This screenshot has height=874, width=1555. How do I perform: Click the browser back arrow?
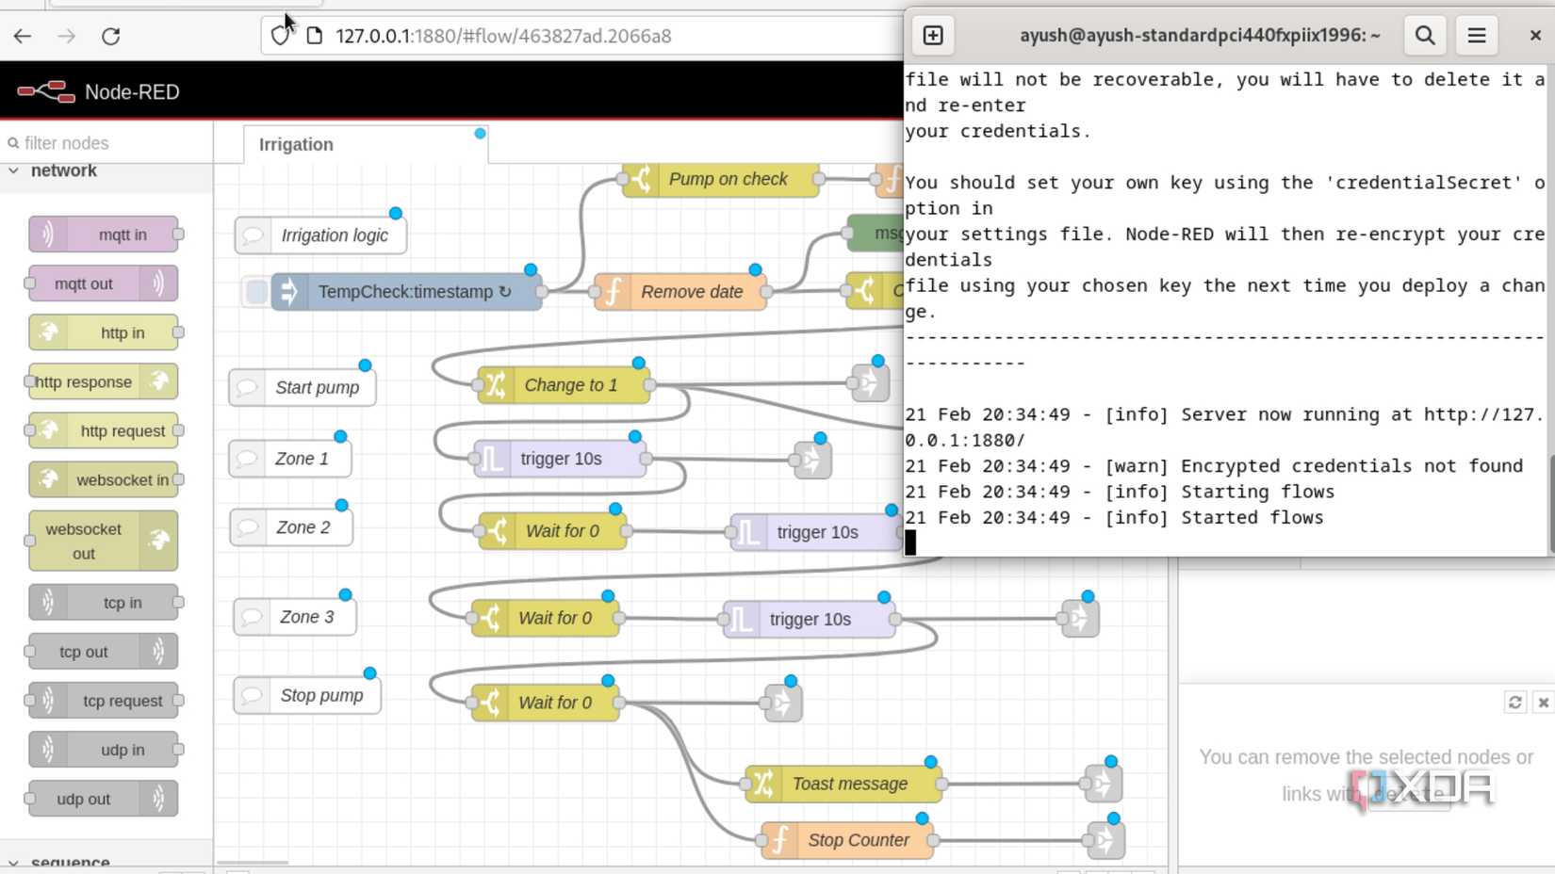[22, 36]
